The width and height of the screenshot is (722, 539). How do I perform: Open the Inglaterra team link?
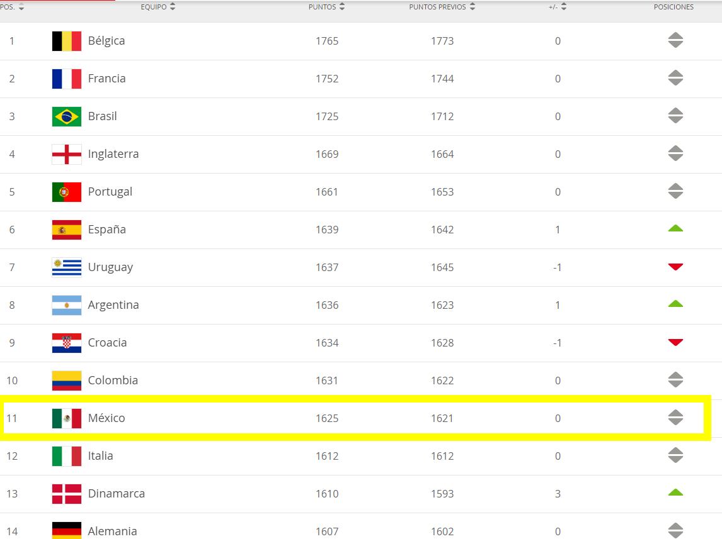[113, 154]
